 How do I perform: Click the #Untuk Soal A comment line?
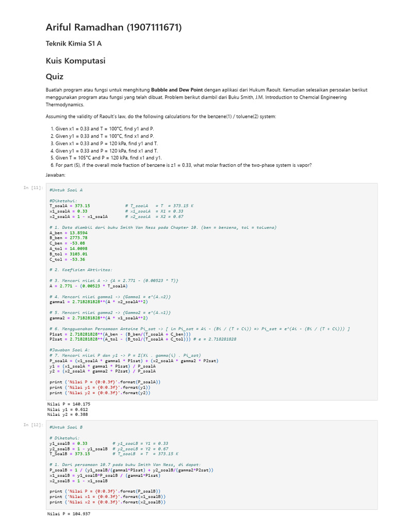66,190
